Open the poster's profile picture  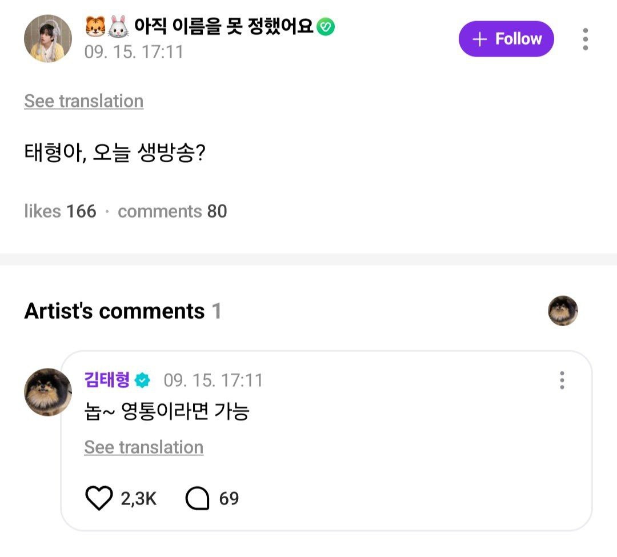(48, 39)
